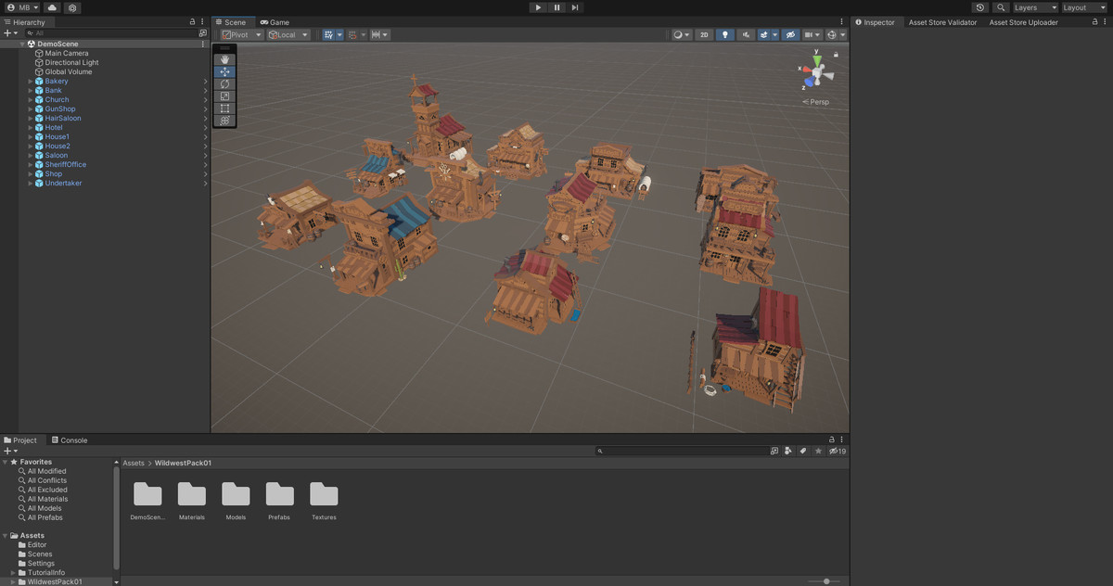Toggle scene visibility with the eye icon
1113x586 pixels.
coord(790,34)
